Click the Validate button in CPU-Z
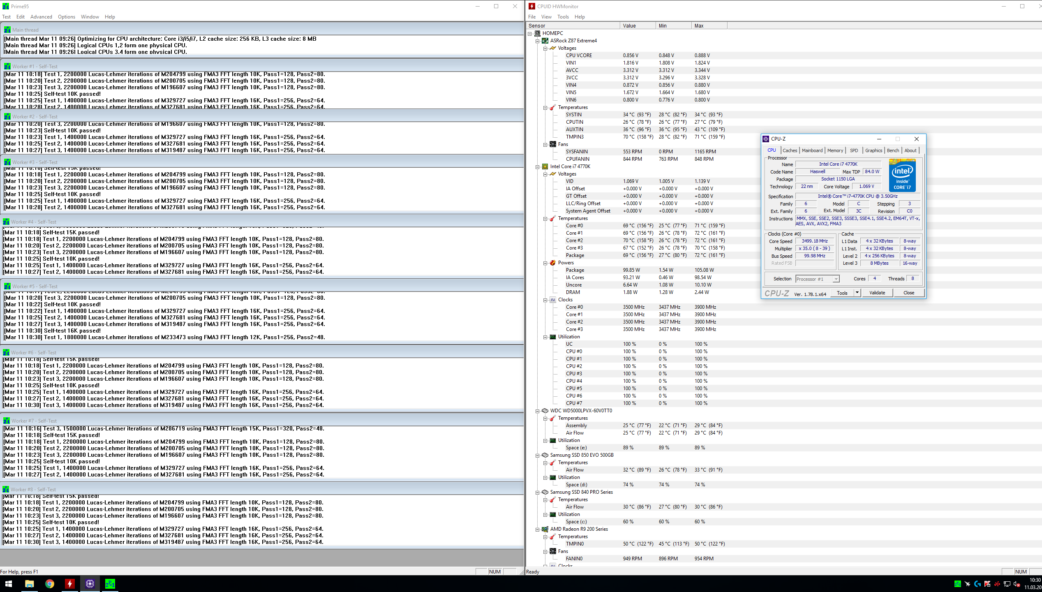The image size is (1042, 592). pyautogui.click(x=877, y=293)
